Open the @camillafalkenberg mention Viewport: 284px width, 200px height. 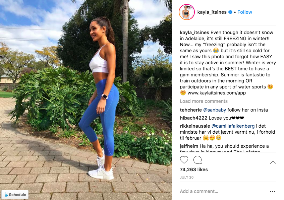[233, 126]
